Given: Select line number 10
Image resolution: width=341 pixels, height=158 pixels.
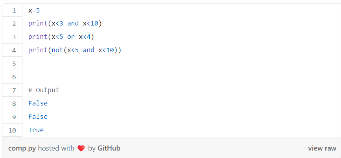Looking at the screenshot, I should pos(13,130).
